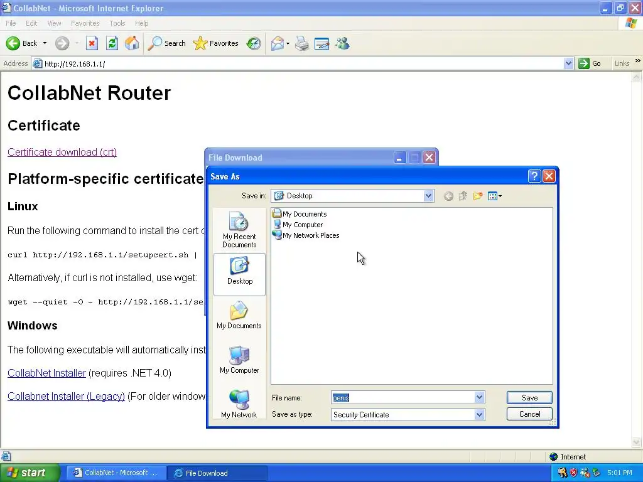
Task: Expand the Save in Desktop dropdown
Action: click(x=428, y=196)
